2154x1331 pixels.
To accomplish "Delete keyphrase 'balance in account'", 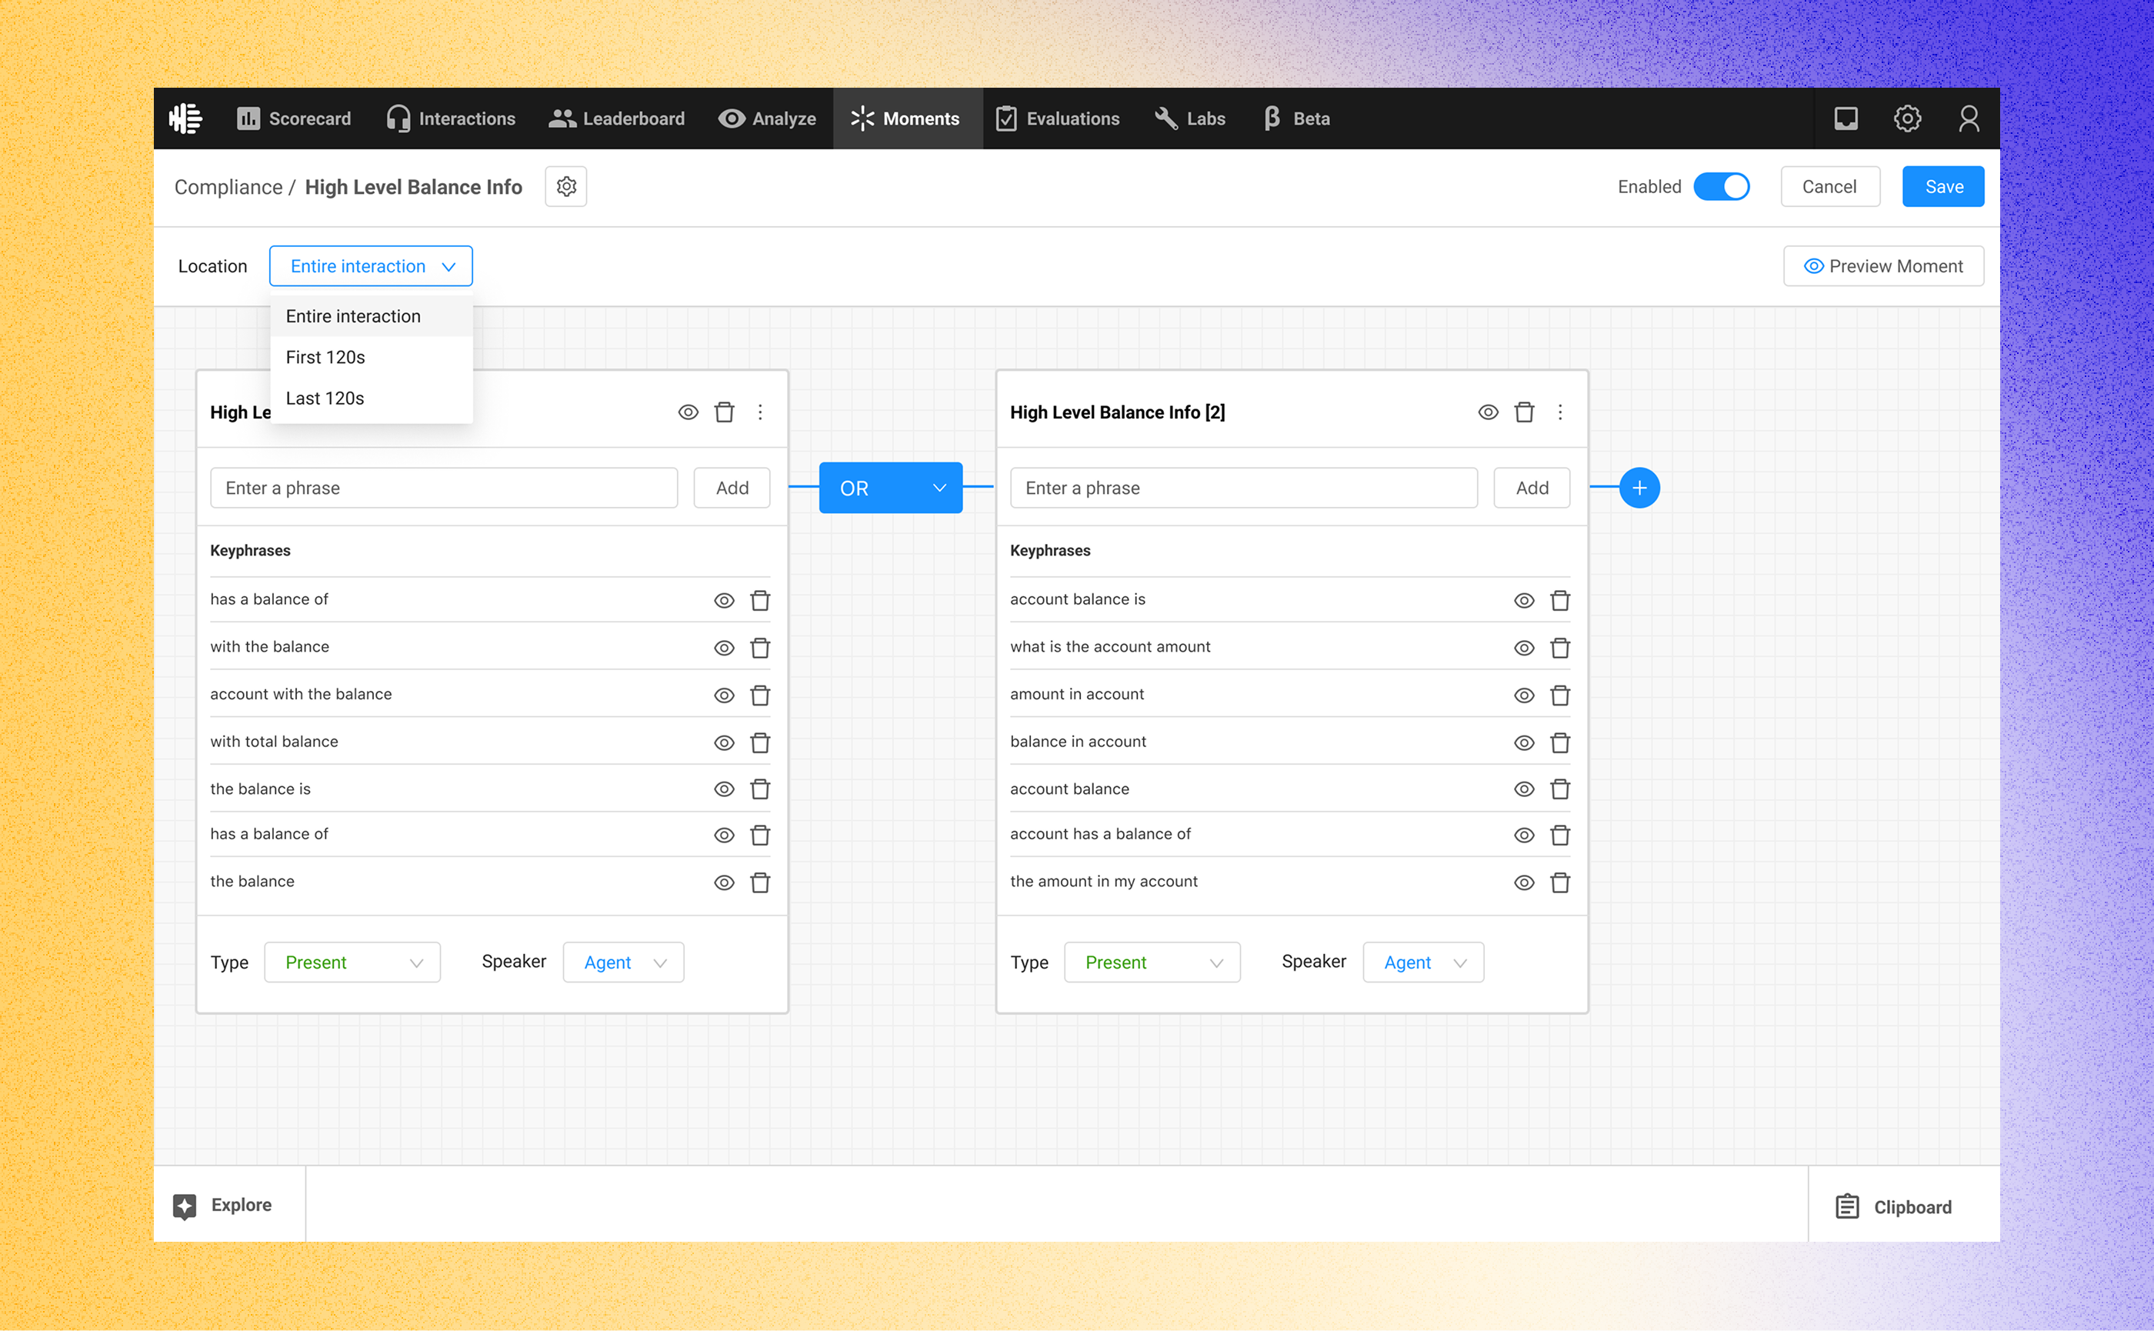I will coord(1560,743).
